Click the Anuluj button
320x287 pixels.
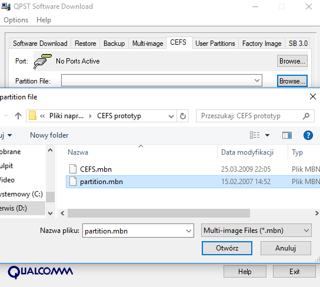pyautogui.click(x=285, y=248)
